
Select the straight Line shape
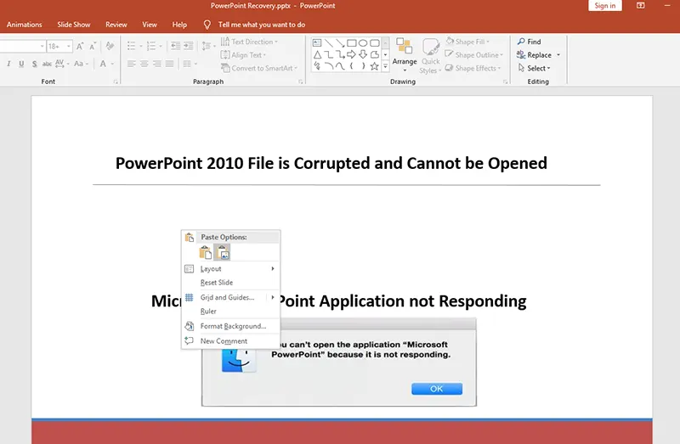click(329, 43)
